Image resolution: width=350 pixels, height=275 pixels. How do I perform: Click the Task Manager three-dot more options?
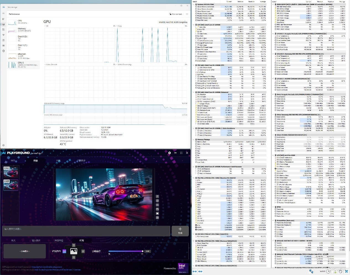[187, 14]
